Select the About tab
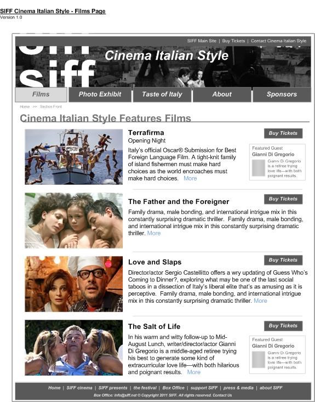The image size is (315, 402). click(222, 94)
